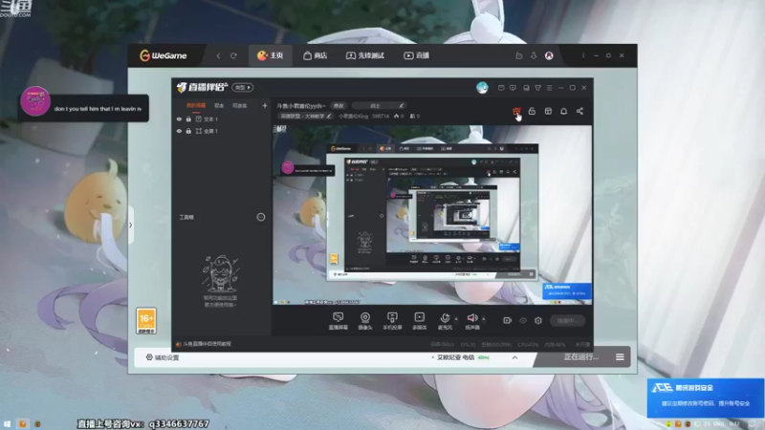Edit the 英雄联盟 category tag
Viewport: 765px width, 430px height.
[x=305, y=116]
